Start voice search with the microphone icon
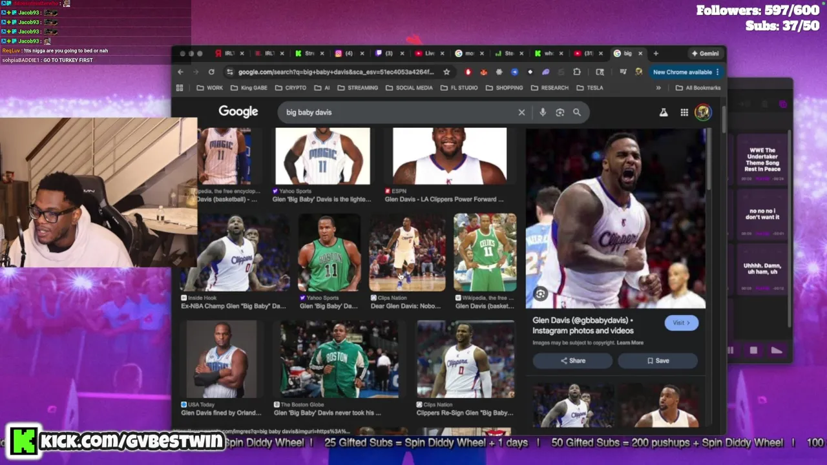 (x=543, y=112)
